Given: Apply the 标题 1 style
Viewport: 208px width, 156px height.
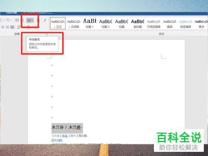Looking at the screenshot, I should 90,23.
